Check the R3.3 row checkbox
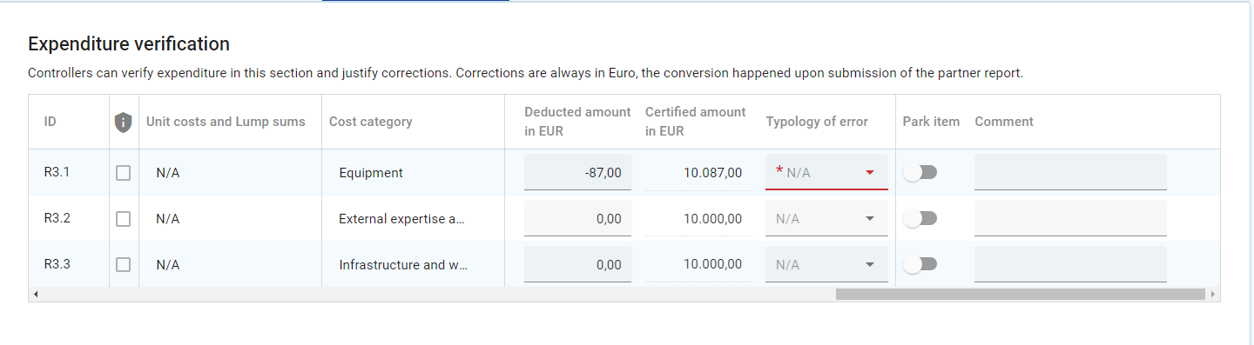 tap(124, 264)
